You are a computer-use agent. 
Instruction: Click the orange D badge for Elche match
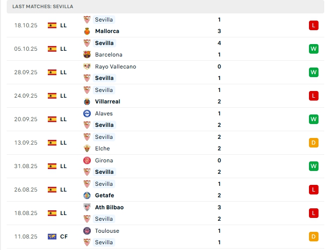[x=314, y=143]
